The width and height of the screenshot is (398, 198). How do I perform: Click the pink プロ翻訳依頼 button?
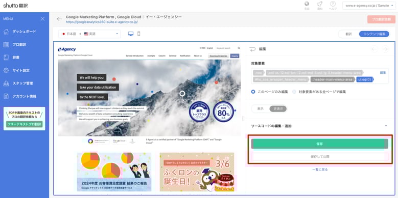coord(381,19)
